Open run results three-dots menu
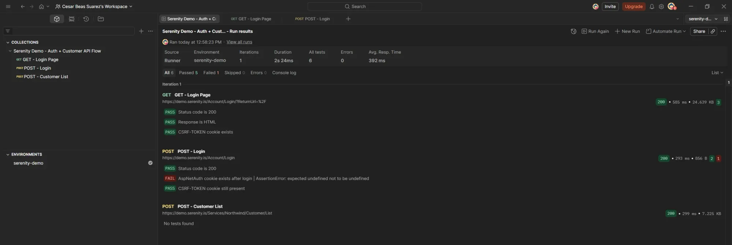Screen dimensions: 732x245 click(x=723, y=31)
